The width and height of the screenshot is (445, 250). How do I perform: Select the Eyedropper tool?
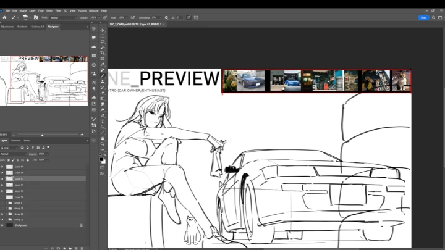[x=103, y=64]
